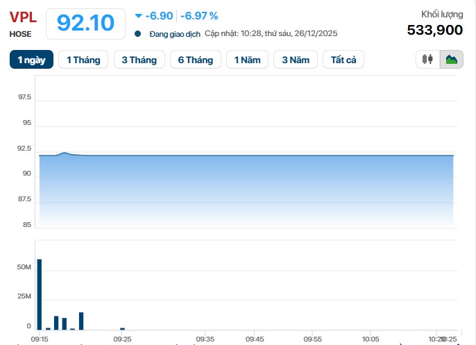Click the VPL ticker symbol
This screenshot has height=345, width=476.
pos(23,17)
